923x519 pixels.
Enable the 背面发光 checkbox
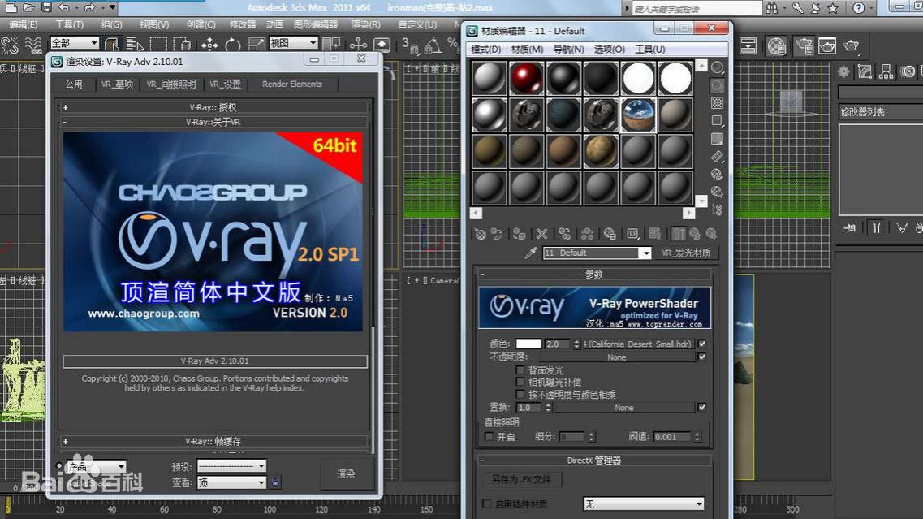(x=520, y=370)
